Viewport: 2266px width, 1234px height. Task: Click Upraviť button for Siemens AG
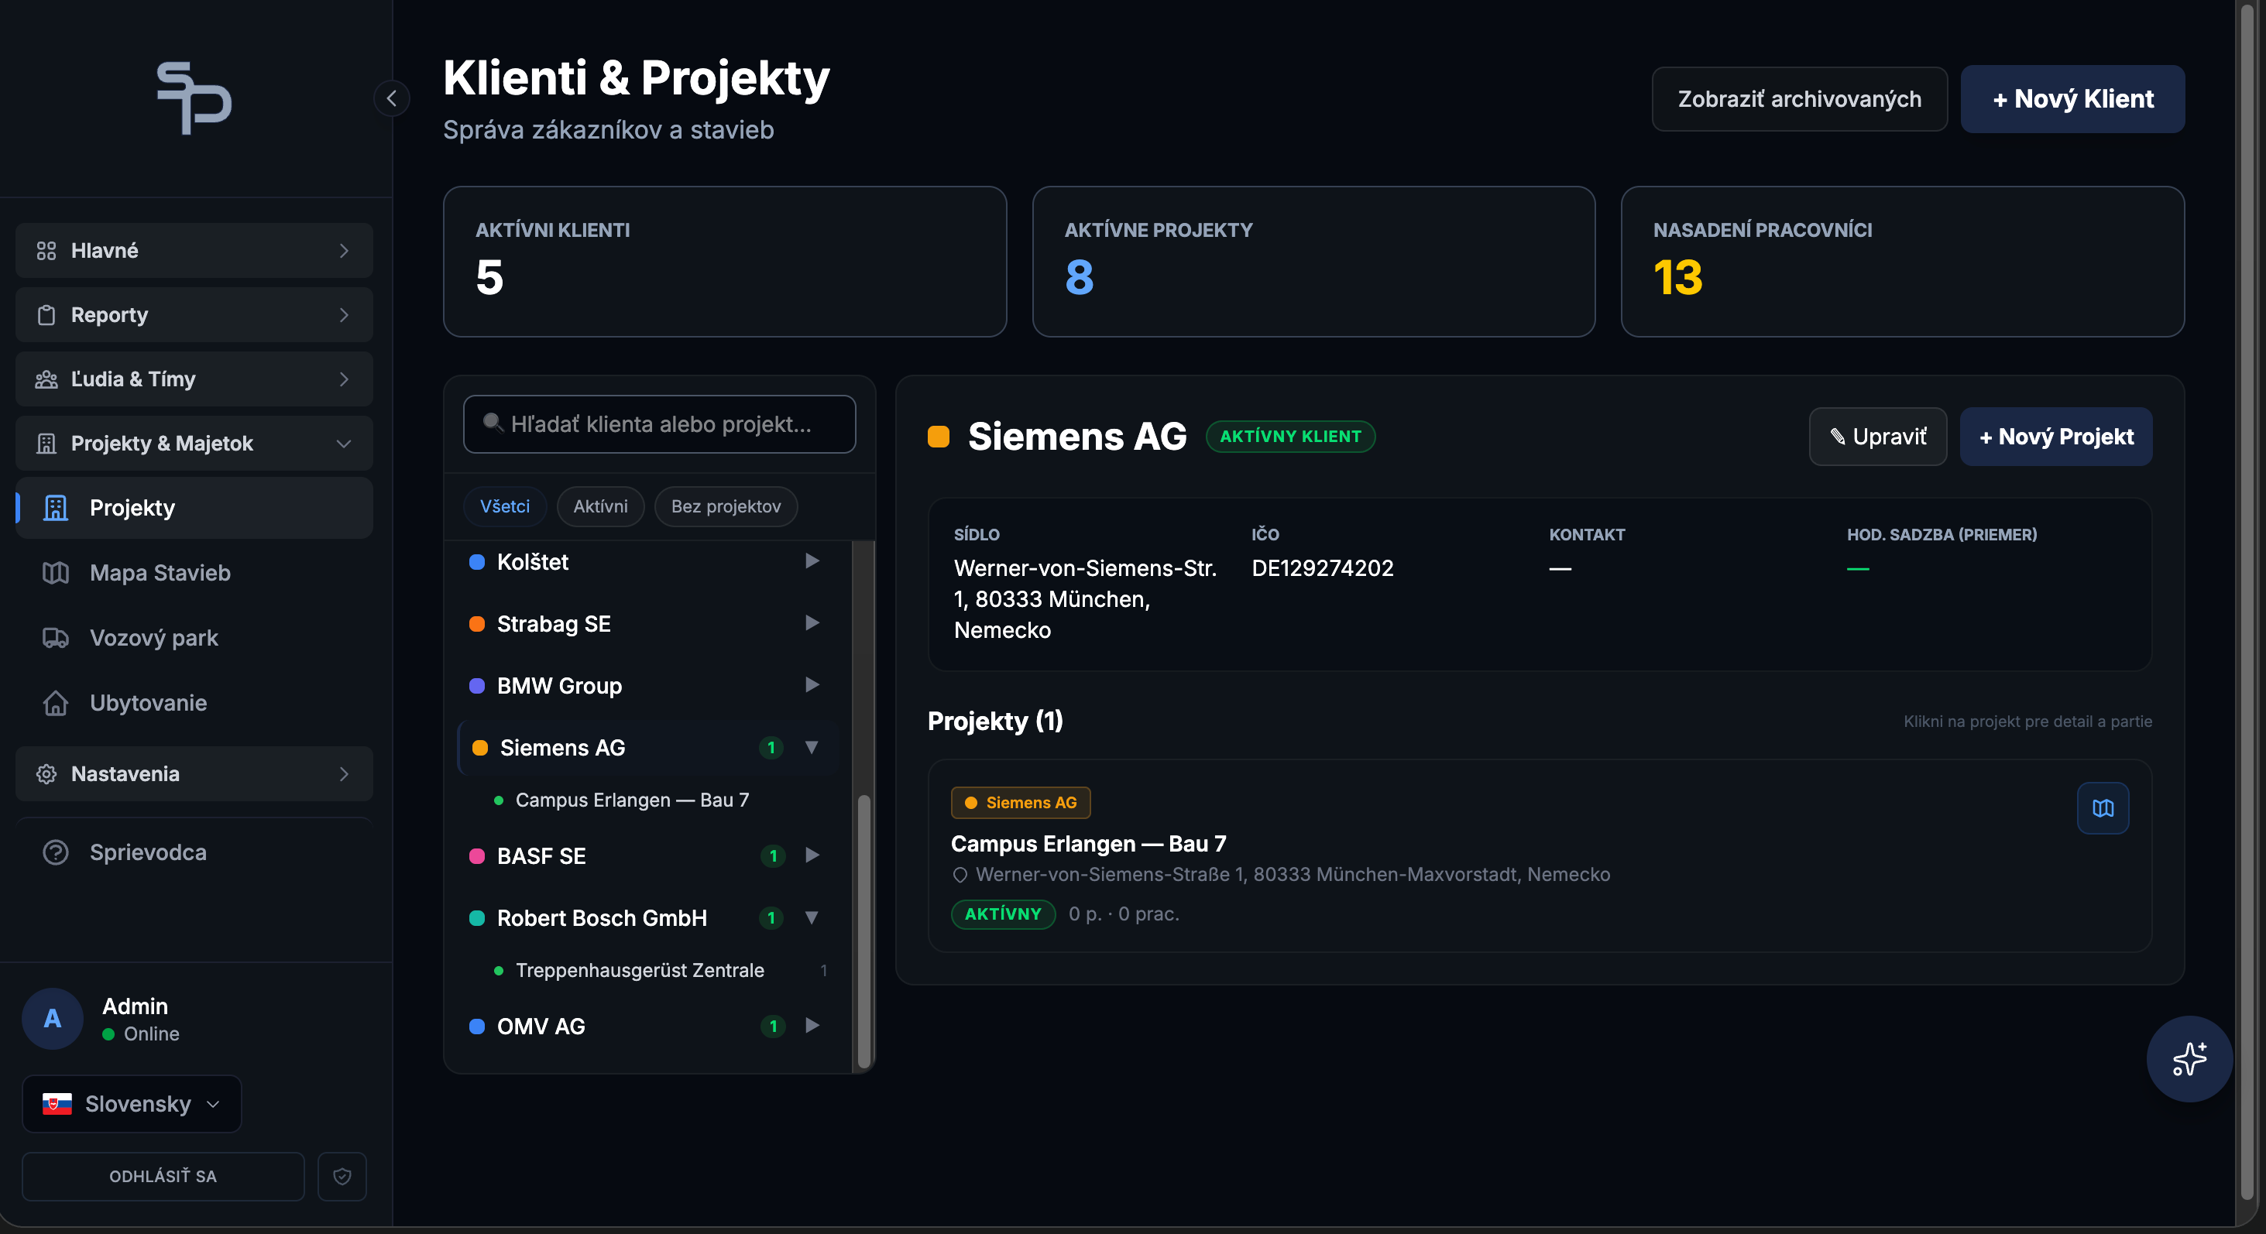1878,437
